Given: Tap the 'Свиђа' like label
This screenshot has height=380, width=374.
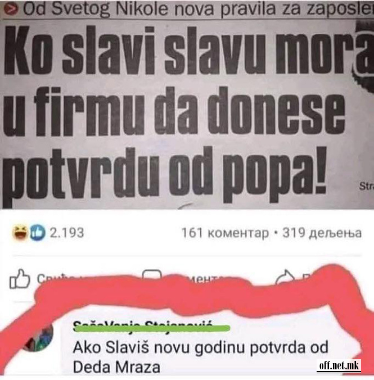Looking at the screenshot, I should point(52,279).
